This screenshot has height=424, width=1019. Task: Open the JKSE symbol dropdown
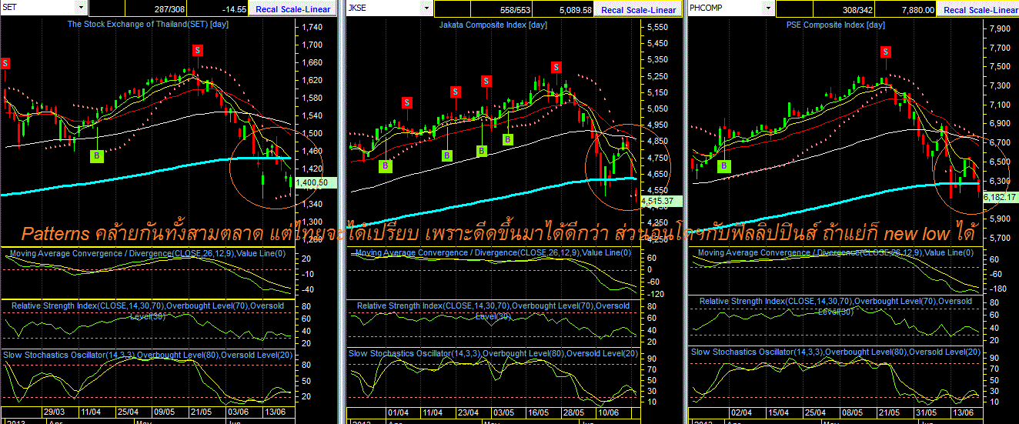pos(426,8)
